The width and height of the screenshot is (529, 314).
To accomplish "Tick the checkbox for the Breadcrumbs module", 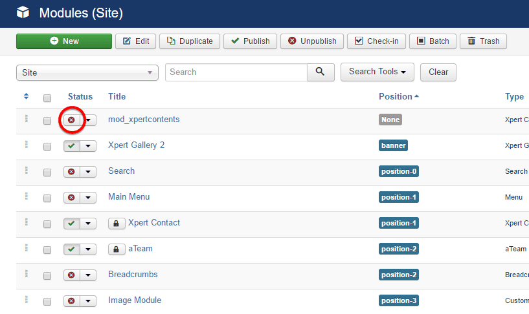I will [x=47, y=276].
